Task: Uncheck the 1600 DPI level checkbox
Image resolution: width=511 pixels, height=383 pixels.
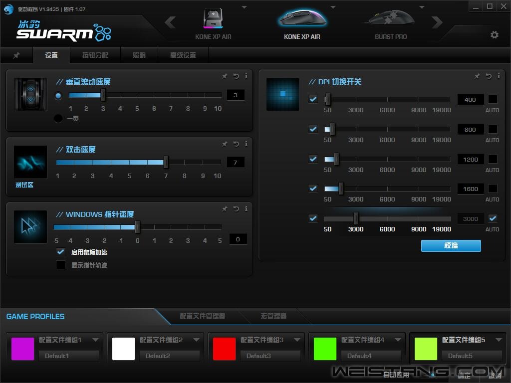Action: click(x=313, y=188)
